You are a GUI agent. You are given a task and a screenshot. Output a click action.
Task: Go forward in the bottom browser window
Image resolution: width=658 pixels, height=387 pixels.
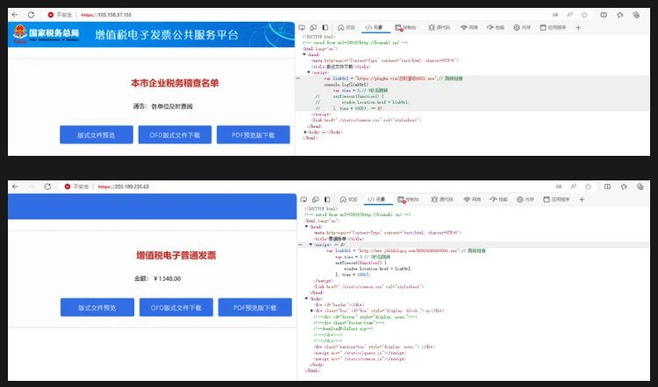tap(32, 186)
